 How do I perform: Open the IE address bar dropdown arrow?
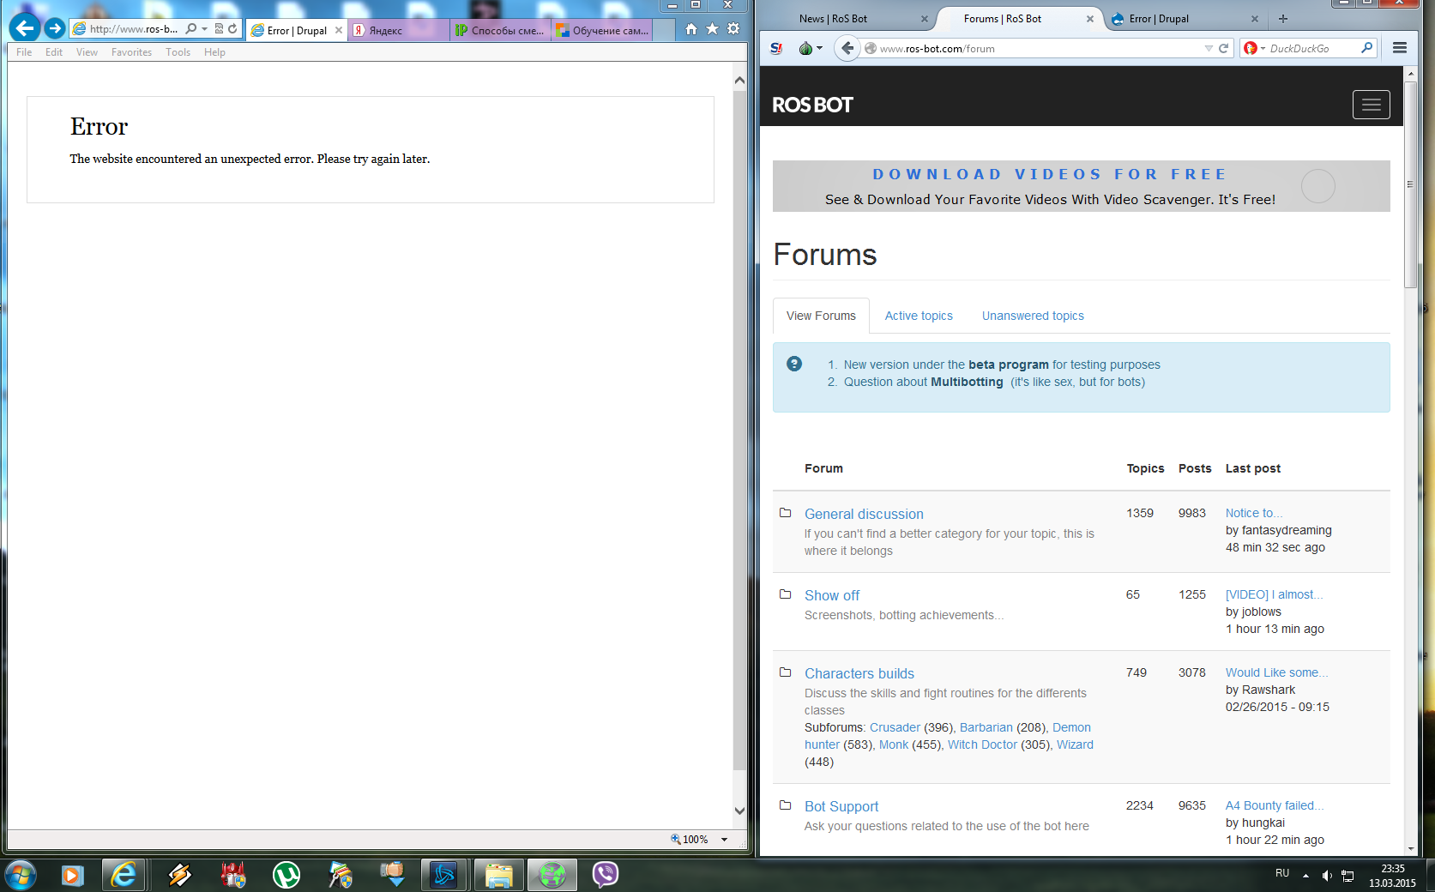click(204, 28)
